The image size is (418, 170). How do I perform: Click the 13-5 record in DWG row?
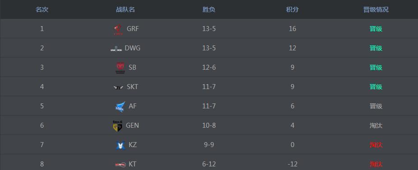click(209, 48)
